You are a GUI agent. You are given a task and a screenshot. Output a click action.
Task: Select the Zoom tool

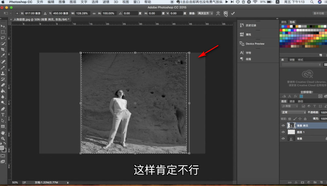click(3, 139)
